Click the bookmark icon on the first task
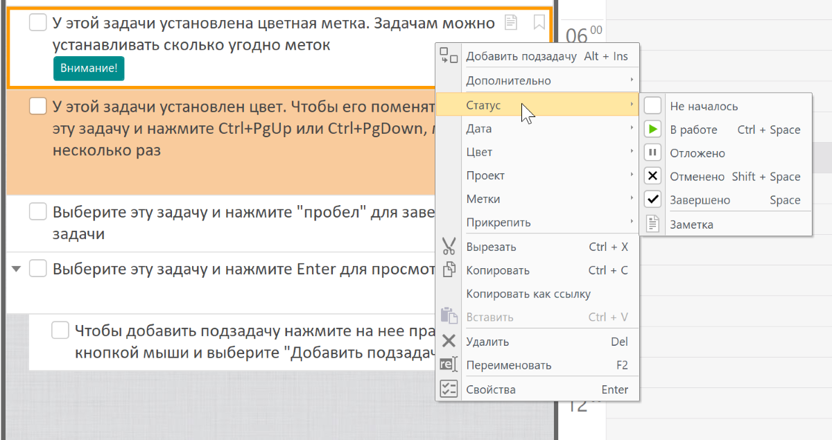The width and height of the screenshot is (832, 440). point(539,24)
